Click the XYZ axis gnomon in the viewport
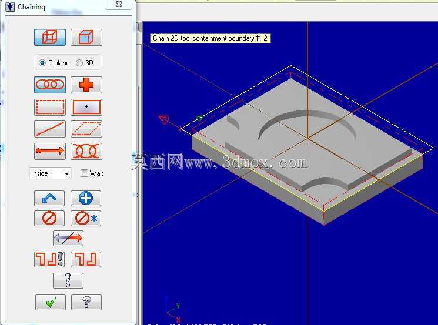Image resolution: width=438 pixels, height=325 pixels. (x=173, y=310)
